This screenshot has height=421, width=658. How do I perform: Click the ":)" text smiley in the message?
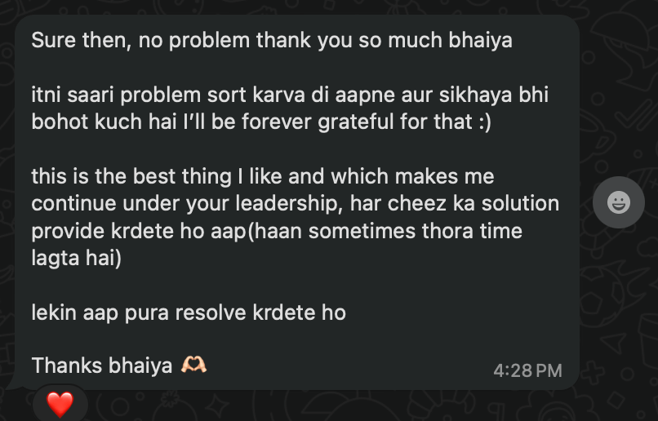pyautogui.click(x=485, y=122)
